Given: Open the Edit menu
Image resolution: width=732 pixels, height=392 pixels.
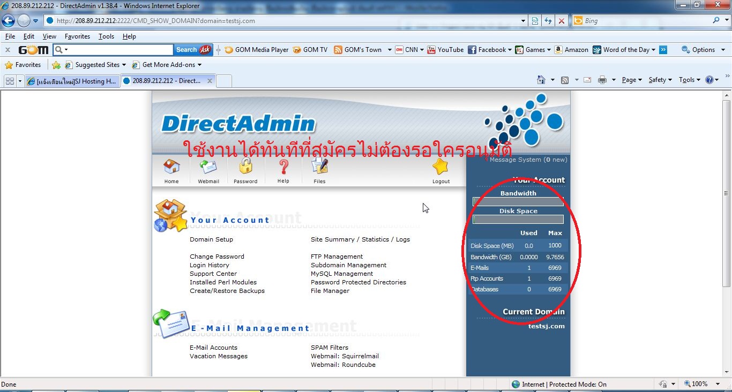Looking at the screenshot, I should coord(28,36).
